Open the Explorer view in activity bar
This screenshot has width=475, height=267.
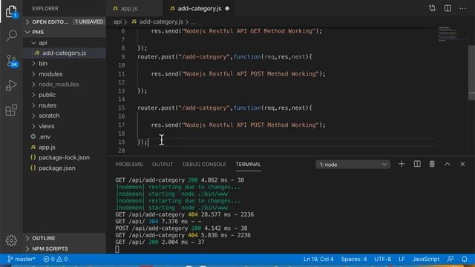11,12
